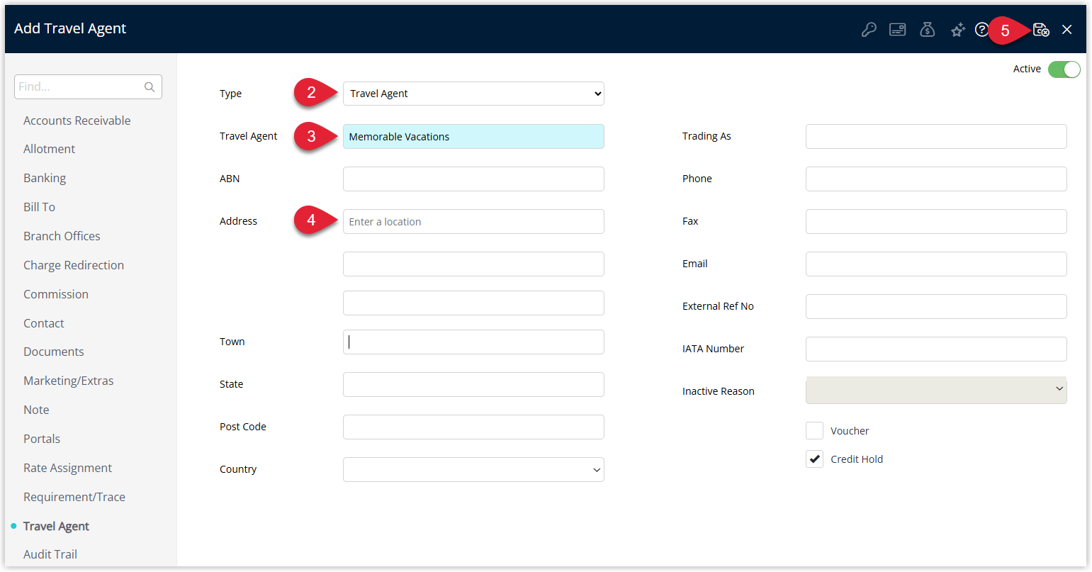Click the Travel Agent name field

point(473,136)
